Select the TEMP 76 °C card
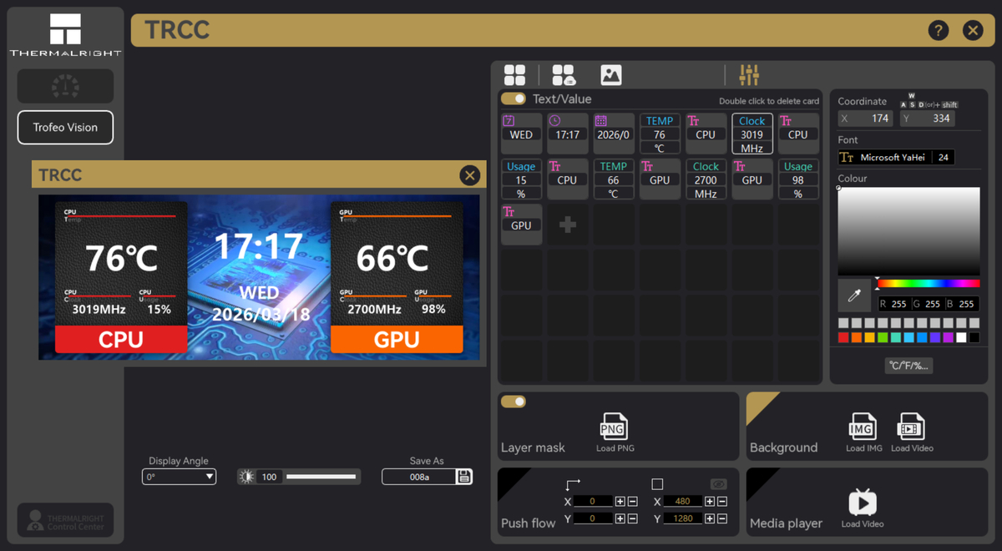This screenshot has width=1002, height=551. click(x=660, y=134)
